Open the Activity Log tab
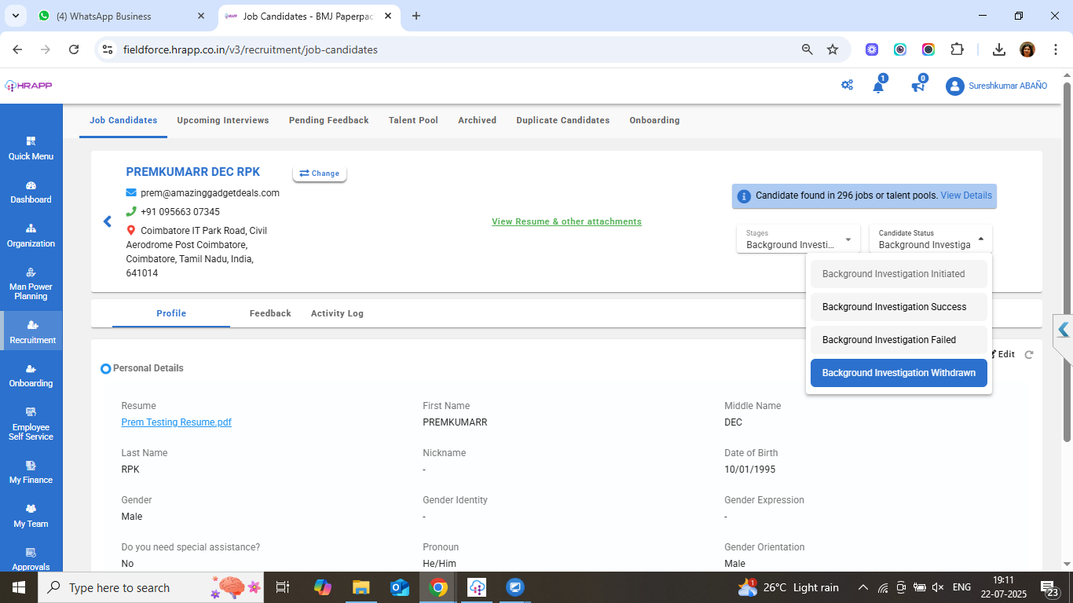 point(337,313)
